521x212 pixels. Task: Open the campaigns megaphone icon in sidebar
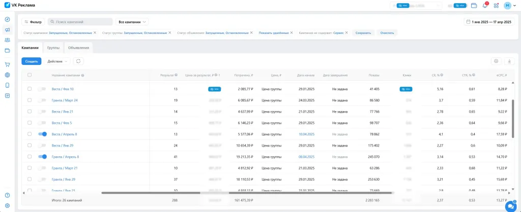7,30
